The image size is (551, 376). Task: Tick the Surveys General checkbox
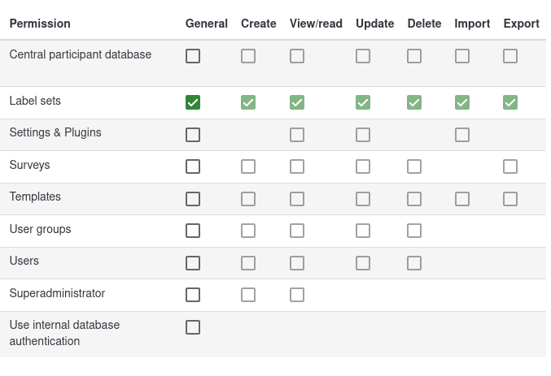point(193,166)
